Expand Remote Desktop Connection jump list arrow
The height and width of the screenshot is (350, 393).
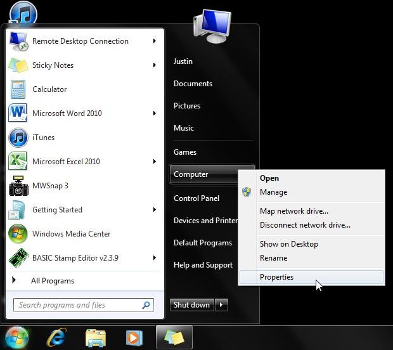(155, 41)
